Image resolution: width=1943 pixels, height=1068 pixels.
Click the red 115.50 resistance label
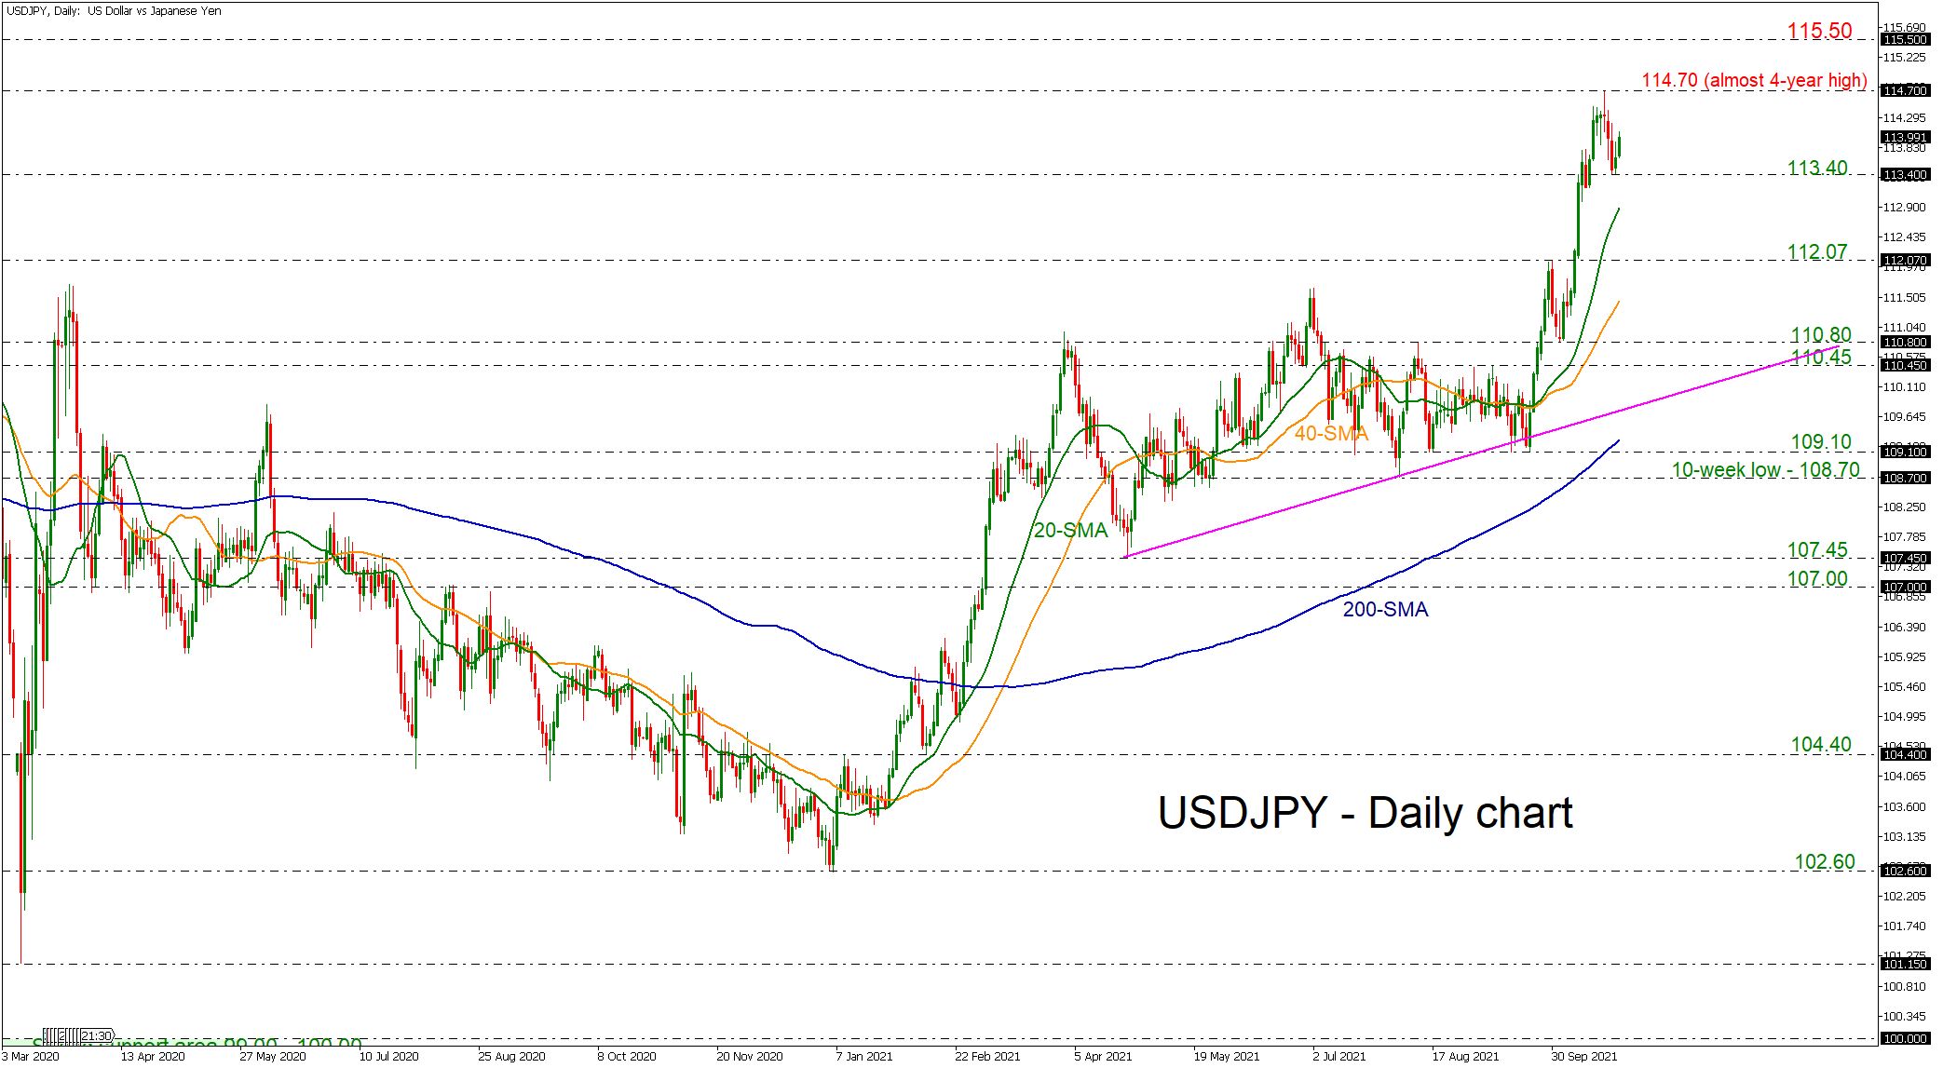coord(1819,31)
